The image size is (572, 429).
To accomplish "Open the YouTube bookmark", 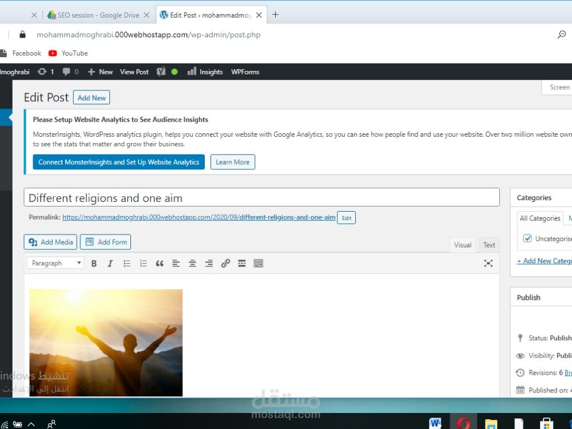I will (68, 53).
